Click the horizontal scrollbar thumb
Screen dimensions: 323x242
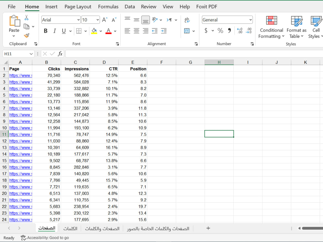(312, 228)
